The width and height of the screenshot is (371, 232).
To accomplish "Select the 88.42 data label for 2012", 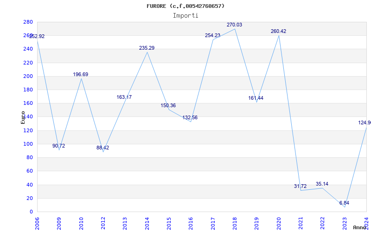I will pos(102,148).
